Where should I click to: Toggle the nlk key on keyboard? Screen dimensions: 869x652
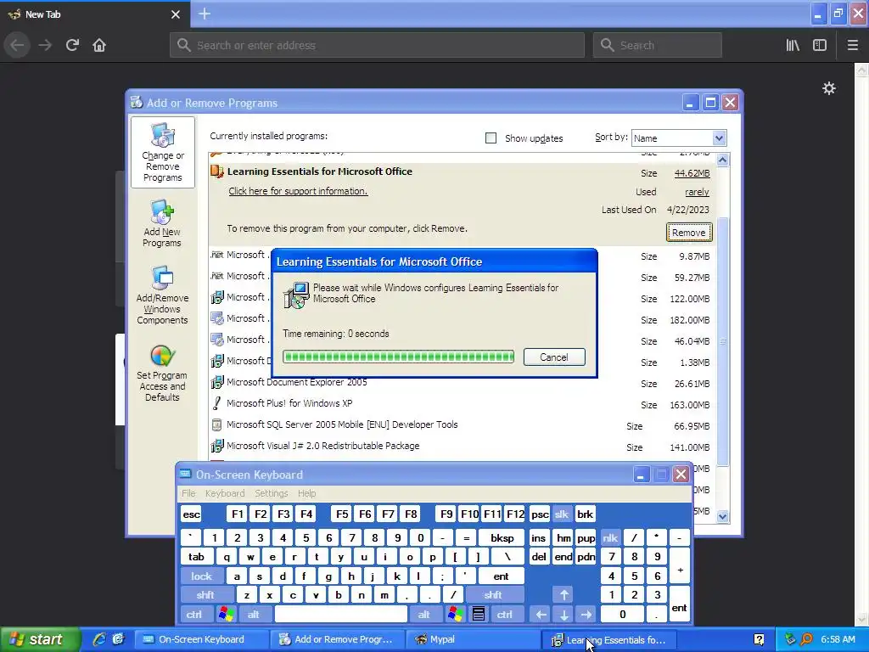610,537
